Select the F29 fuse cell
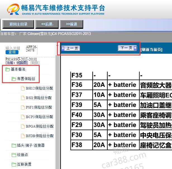172x169 pixels. [82, 125]
